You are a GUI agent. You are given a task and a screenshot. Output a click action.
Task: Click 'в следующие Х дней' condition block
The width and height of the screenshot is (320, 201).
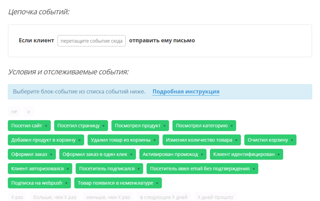pyautogui.click(x=164, y=197)
